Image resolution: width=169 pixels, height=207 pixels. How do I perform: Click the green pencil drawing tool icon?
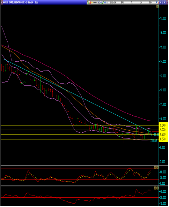click(103, 2)
